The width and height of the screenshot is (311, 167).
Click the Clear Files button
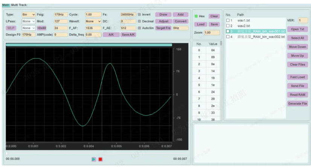(x=297, y=65)
